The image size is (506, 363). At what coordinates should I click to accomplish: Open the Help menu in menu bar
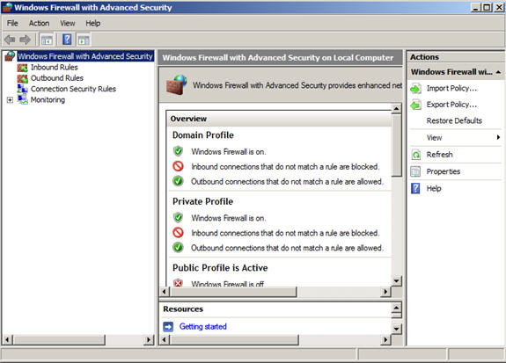point(93,23)
